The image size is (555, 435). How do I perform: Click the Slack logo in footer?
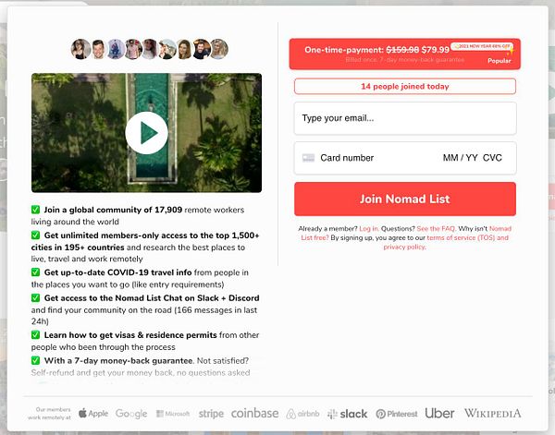(x=348, y=414)
